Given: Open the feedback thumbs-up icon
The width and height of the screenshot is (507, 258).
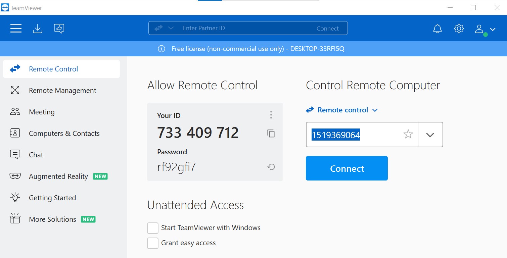Looking at the screenshot, I should (59, 29).
